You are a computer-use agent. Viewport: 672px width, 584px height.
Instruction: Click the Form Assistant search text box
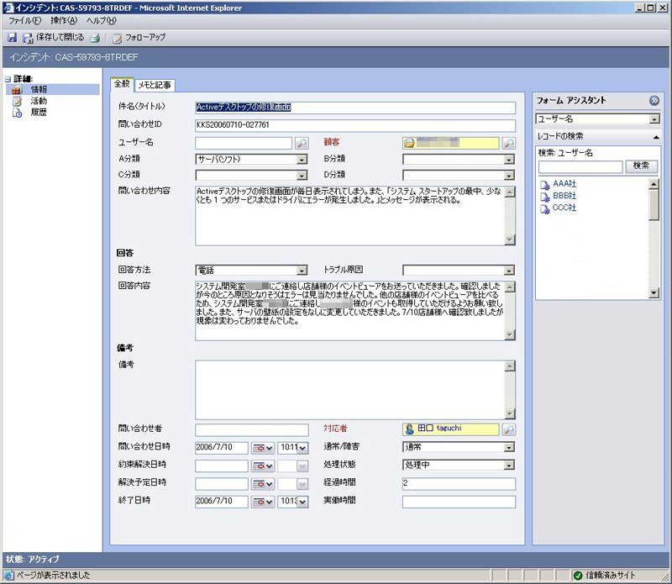tap(580, 166)
